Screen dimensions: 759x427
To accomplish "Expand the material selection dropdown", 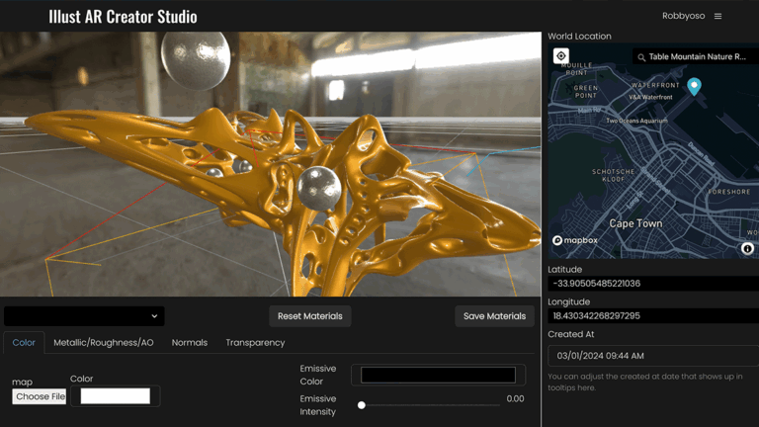I will (84, 316).
